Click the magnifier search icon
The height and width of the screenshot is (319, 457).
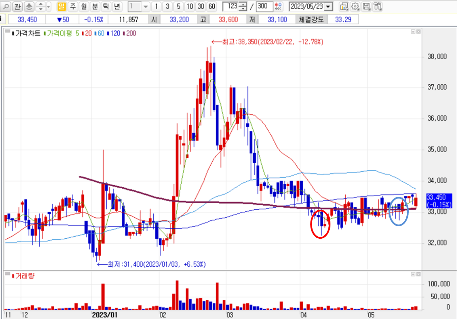click(6, 6)
